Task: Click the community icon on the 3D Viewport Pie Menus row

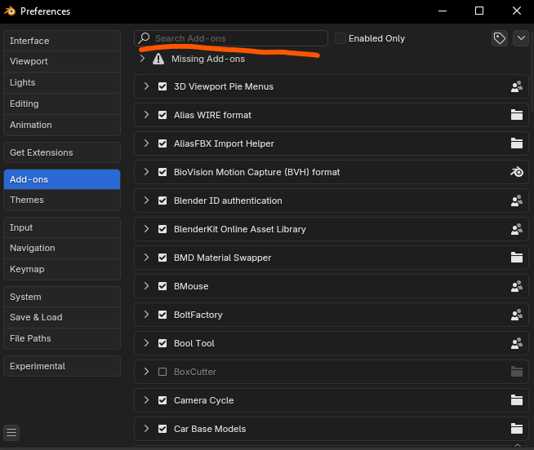Action: point(517,86)
